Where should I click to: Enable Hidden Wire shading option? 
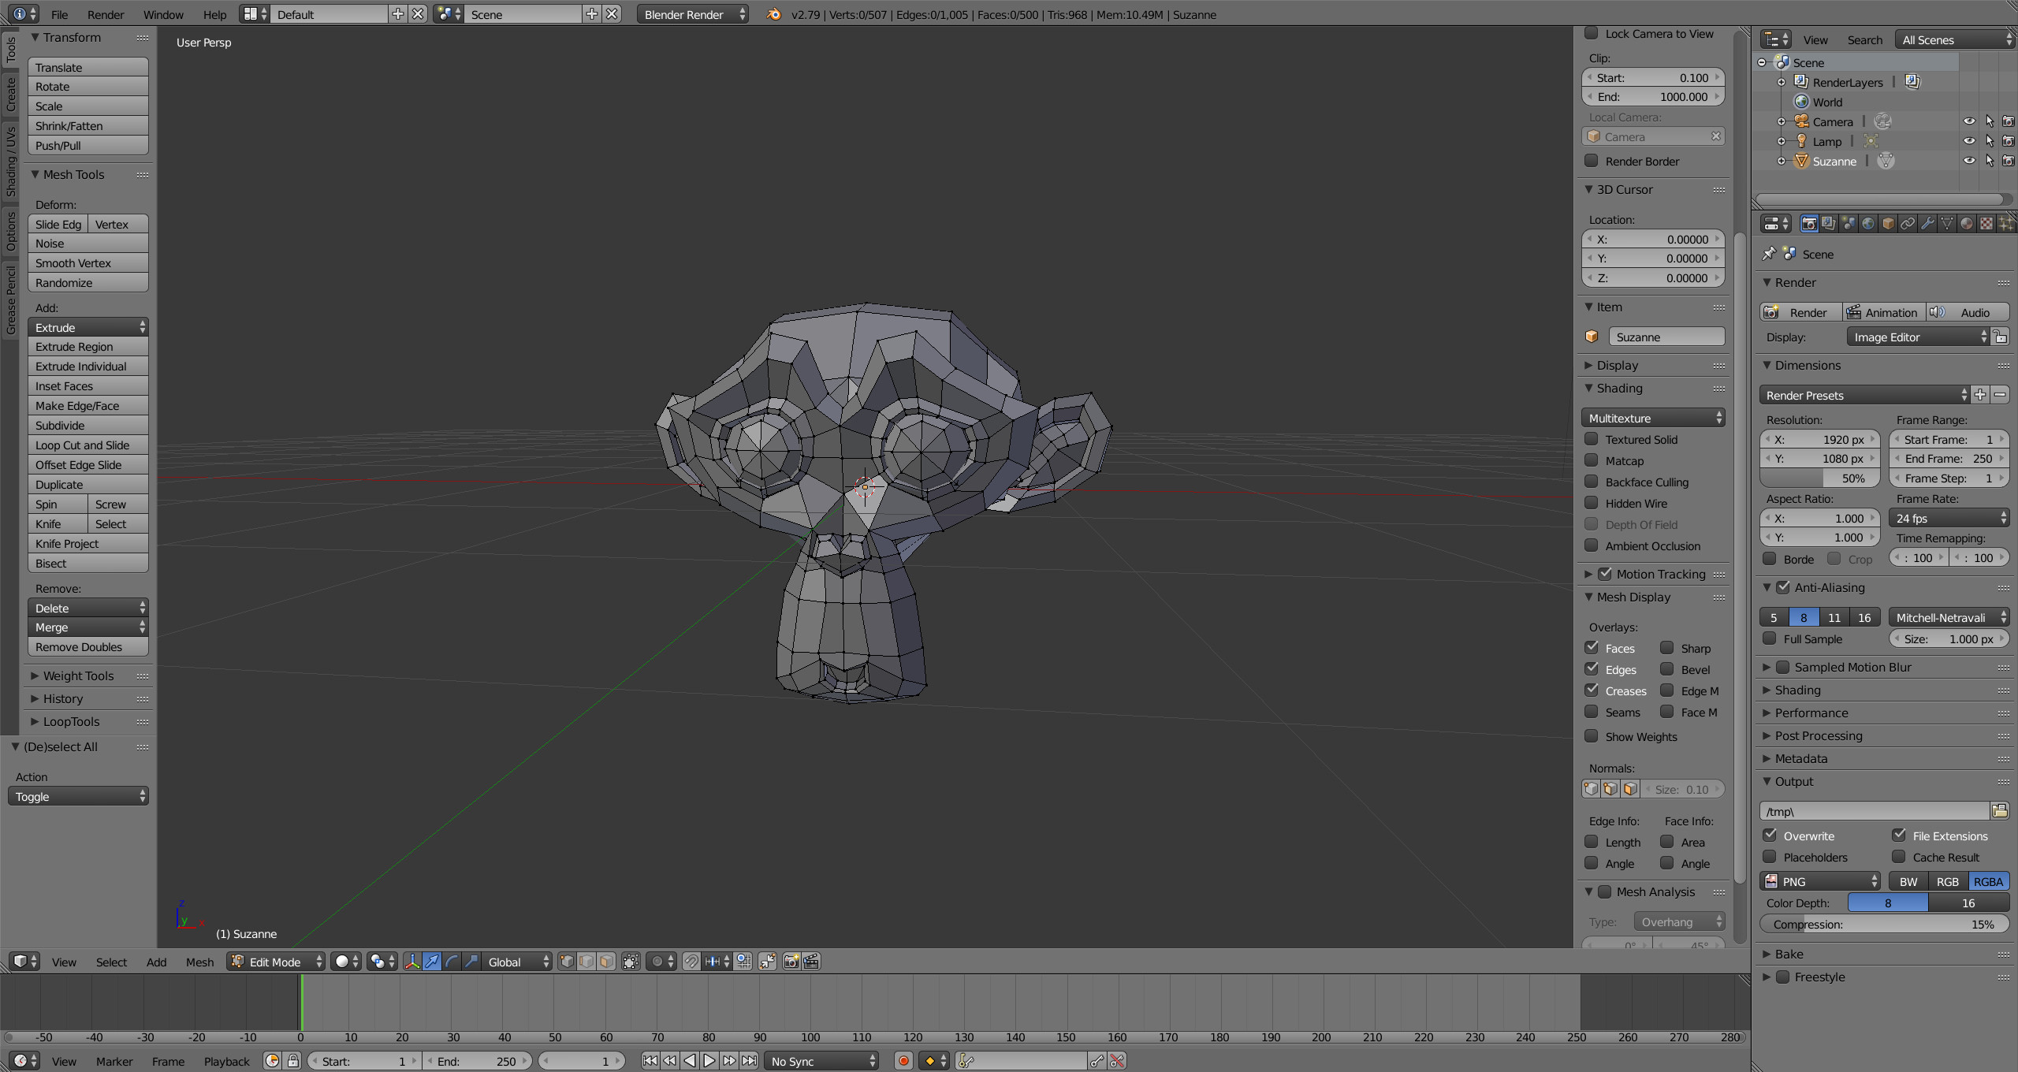(1592, 503)
